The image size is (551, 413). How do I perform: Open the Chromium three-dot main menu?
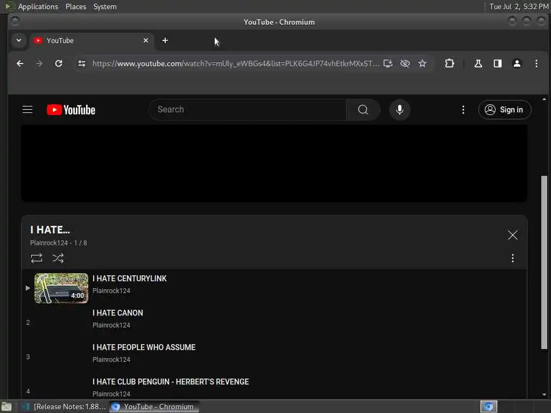click(x=536, y=63)
